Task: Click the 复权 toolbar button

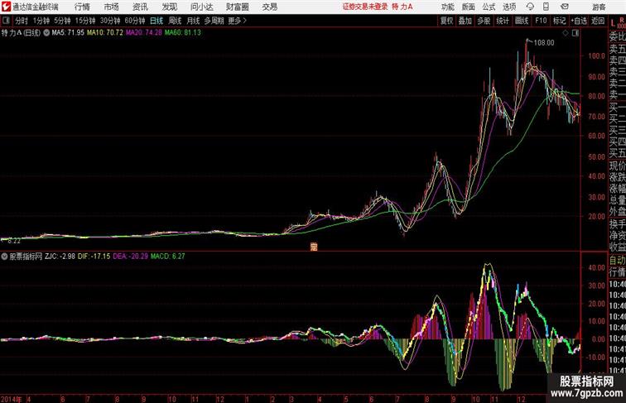Action: [x=446, y=21]
